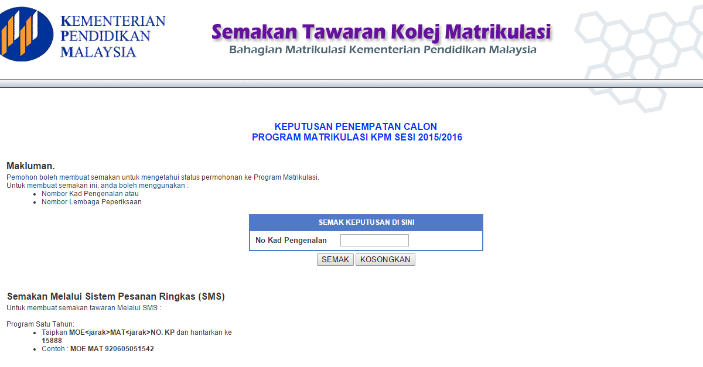Click the PROGRAM MATRIKULASI KPM SESI 2015/2016 line
The width and height of the screenshot is (703, 367).
[x=357, y=138]
